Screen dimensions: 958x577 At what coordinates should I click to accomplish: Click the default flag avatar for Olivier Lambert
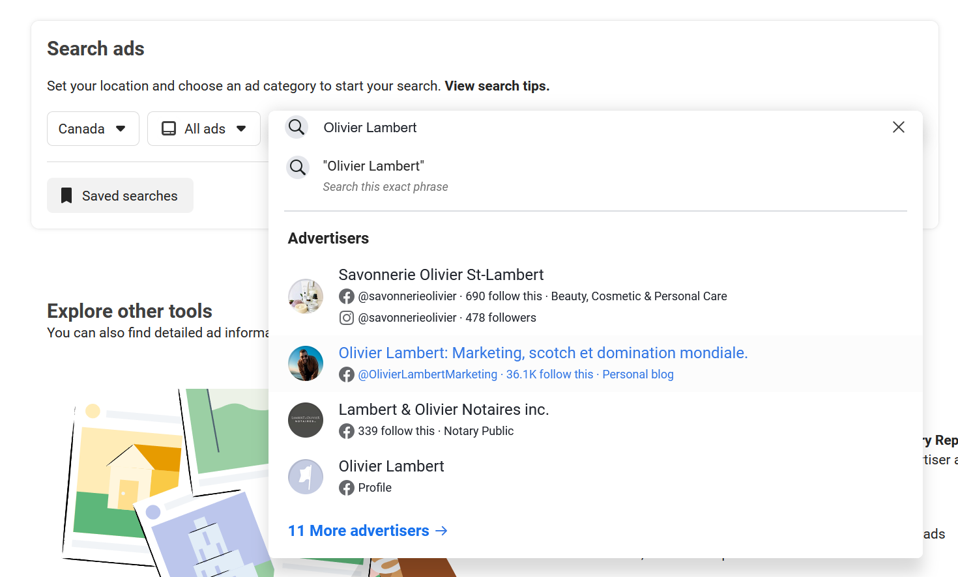[x=306, y=477]
